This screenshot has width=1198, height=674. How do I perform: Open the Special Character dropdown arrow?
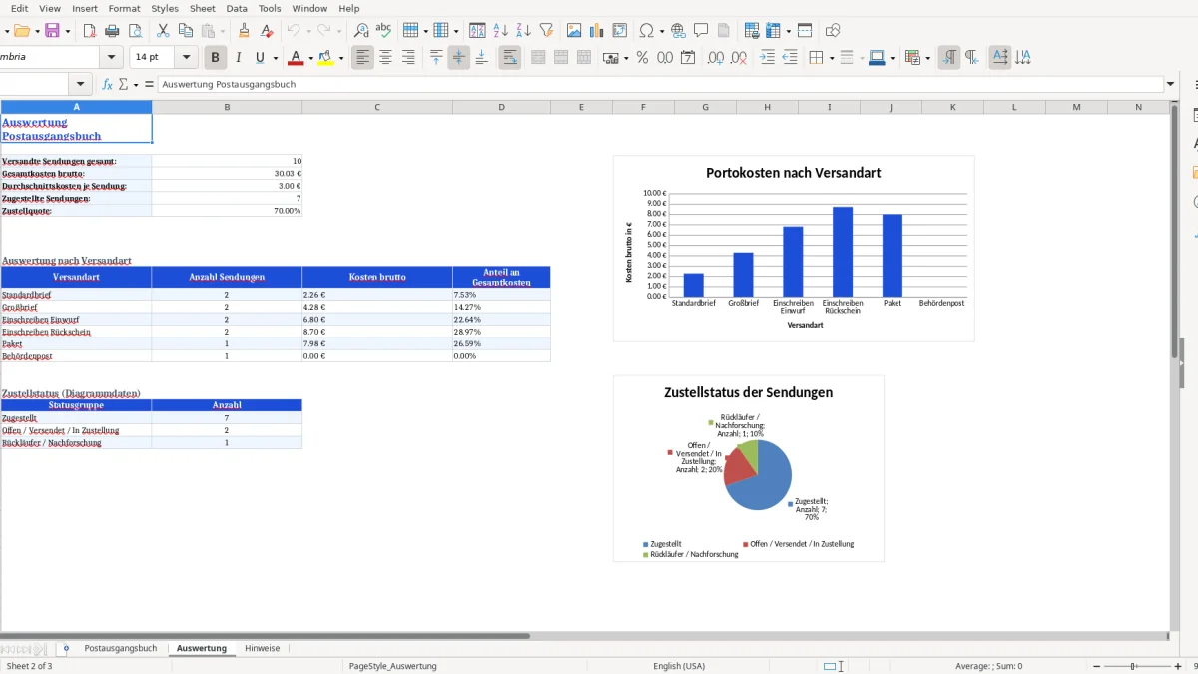[662, 31]
